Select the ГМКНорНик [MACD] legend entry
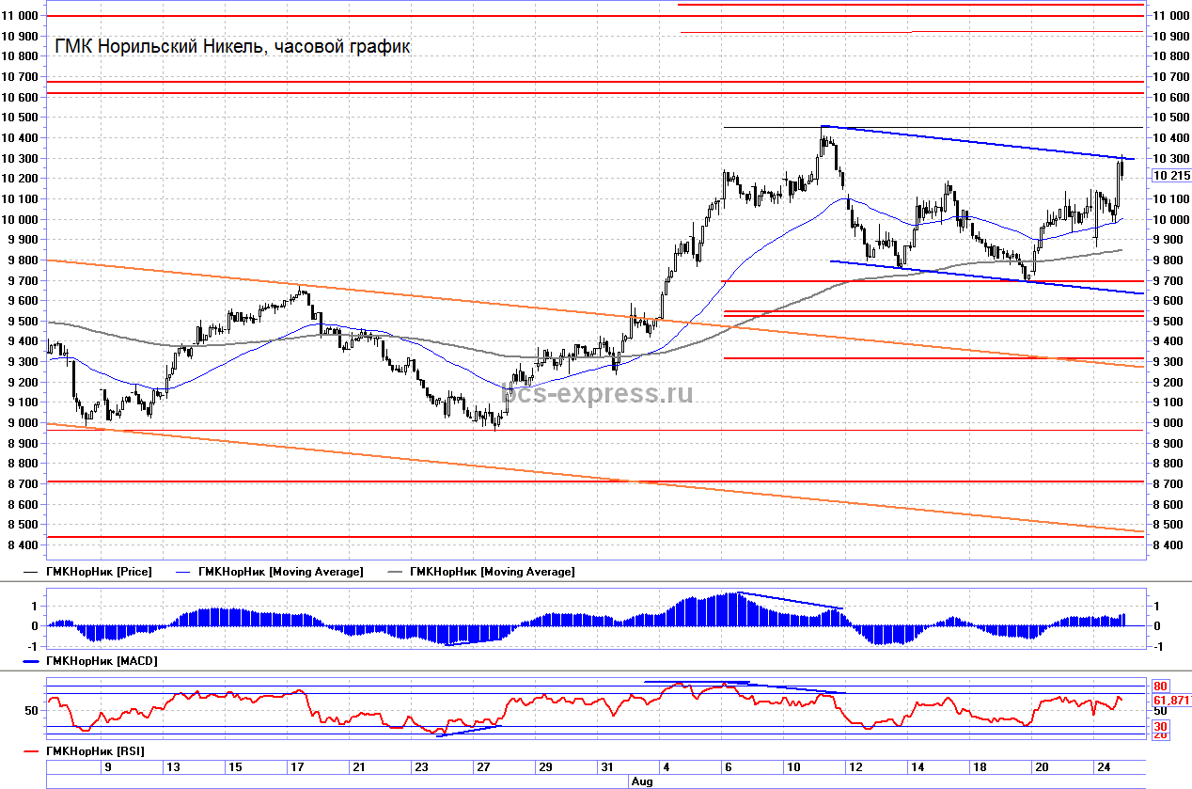1192x789 pixels. click(103, 661)
